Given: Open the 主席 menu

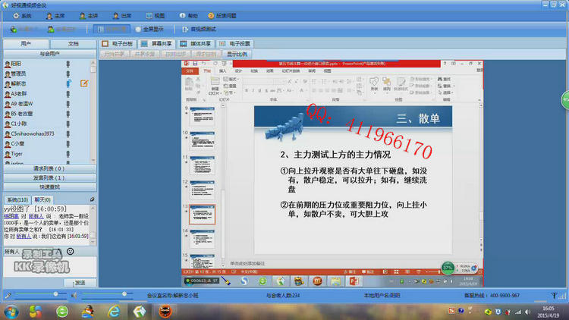Looking at the screenshot, I should click(x=55, y=16).
